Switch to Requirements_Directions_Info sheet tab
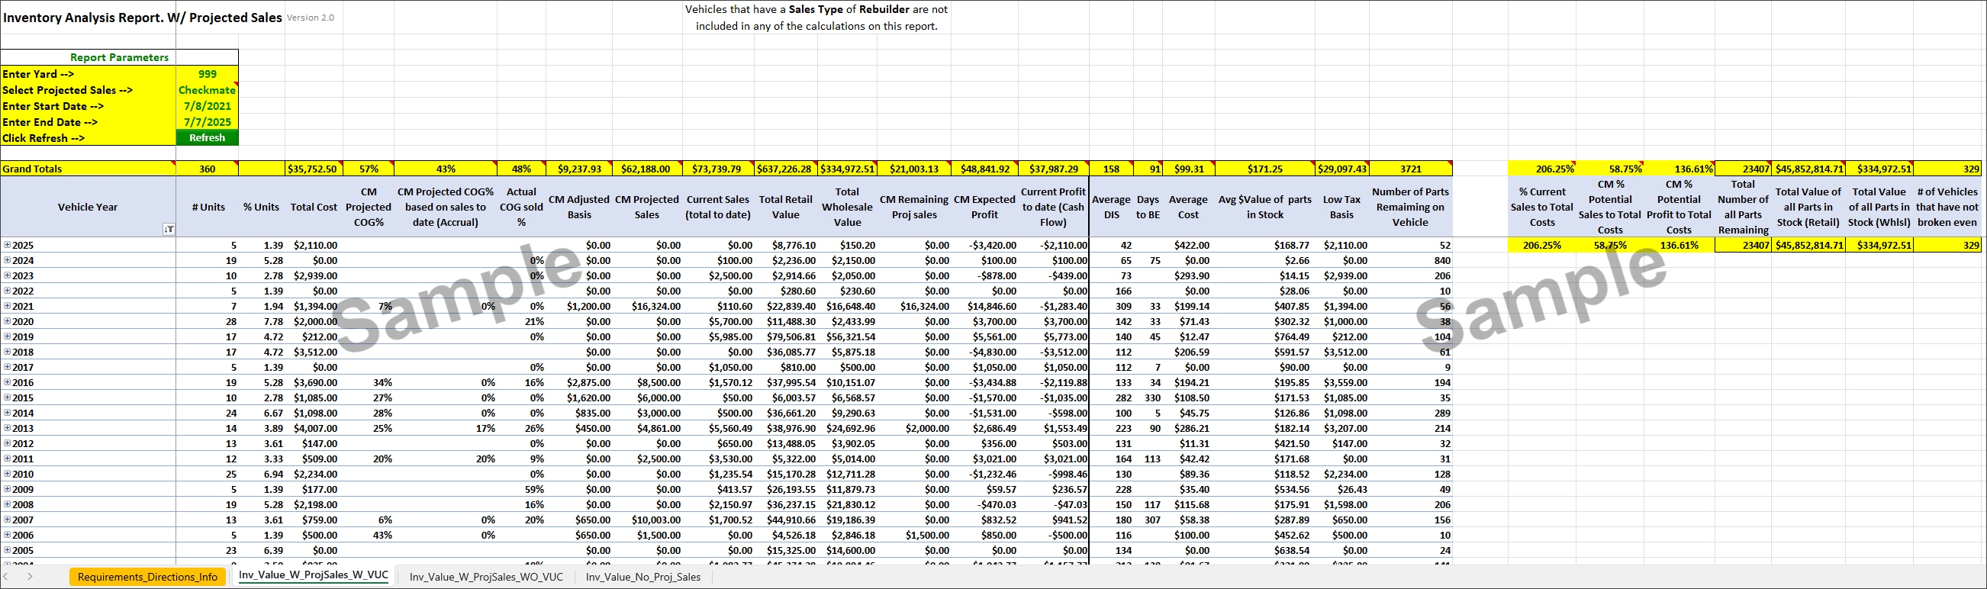 tap(147, 577)
